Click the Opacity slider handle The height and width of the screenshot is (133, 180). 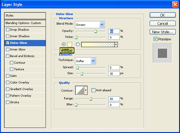[x=95, y=31]
